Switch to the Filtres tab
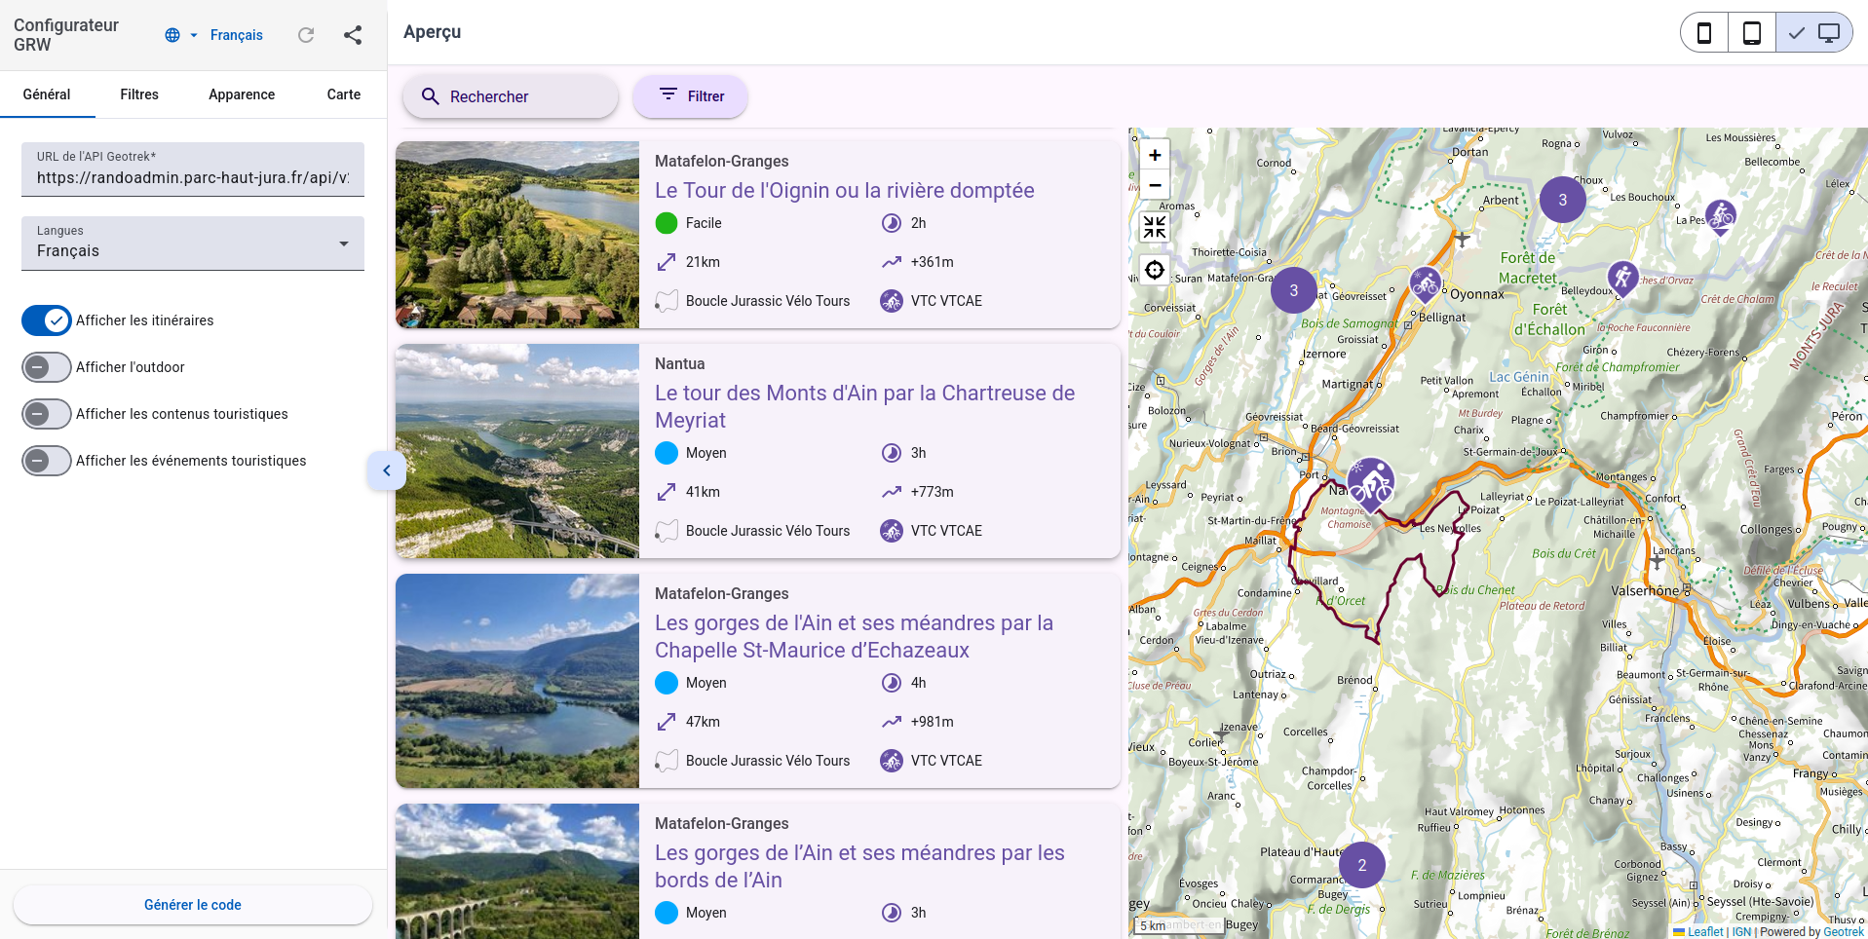 (139, 94)
